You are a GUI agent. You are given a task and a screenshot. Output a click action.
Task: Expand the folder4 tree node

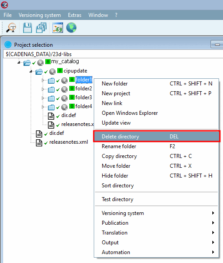click(x=43, y=107)
